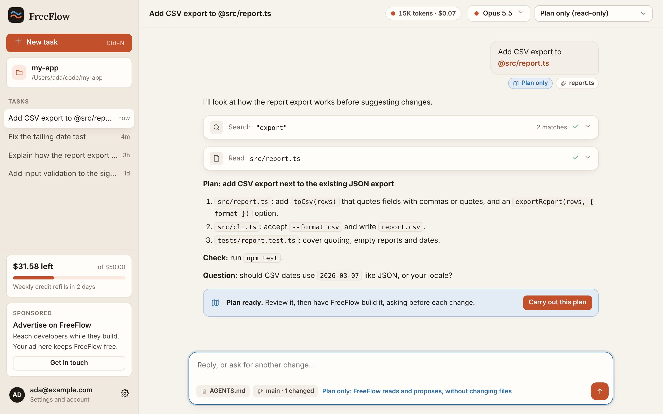This screenshot has width=663, height=414.
Task: Click Get in touch button
Action: (x=69, y=363)
